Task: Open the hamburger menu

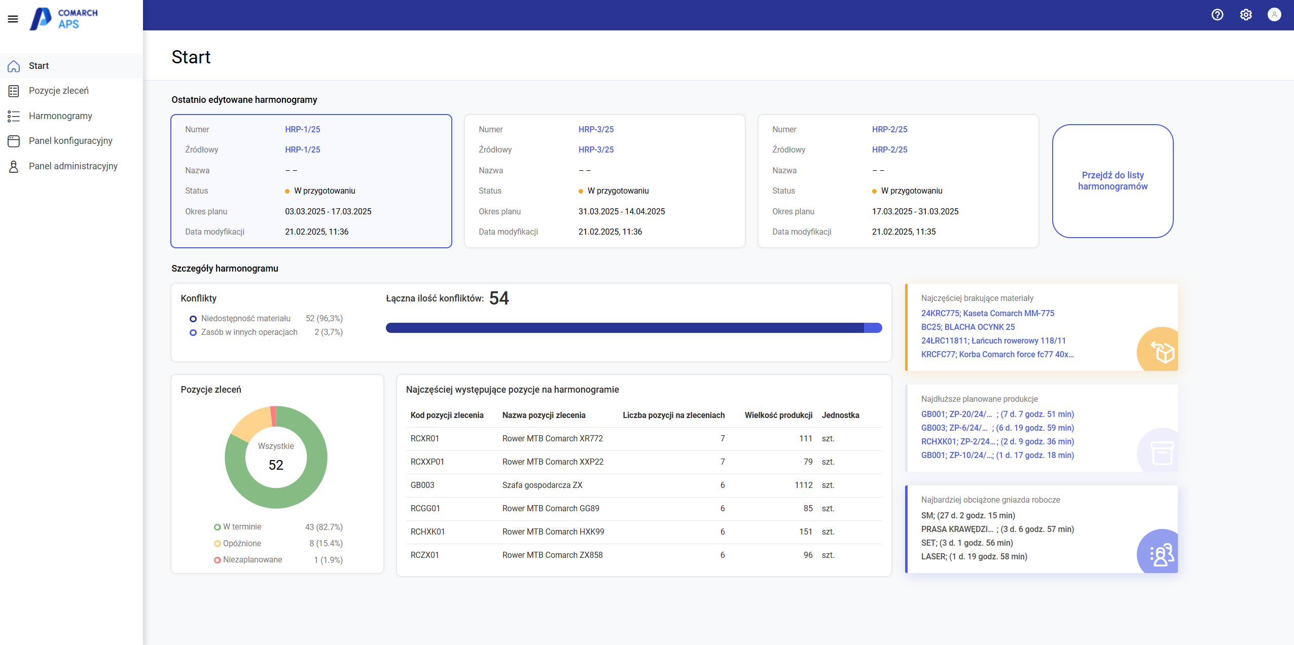Action: (13, 19)
